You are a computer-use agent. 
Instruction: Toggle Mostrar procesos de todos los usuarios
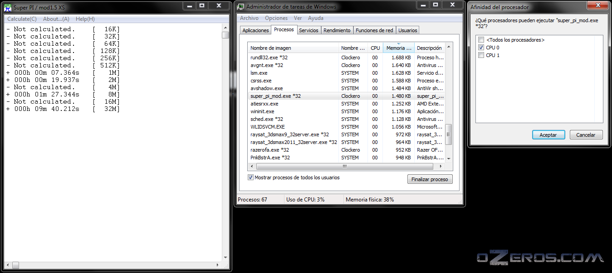(250, 177)
